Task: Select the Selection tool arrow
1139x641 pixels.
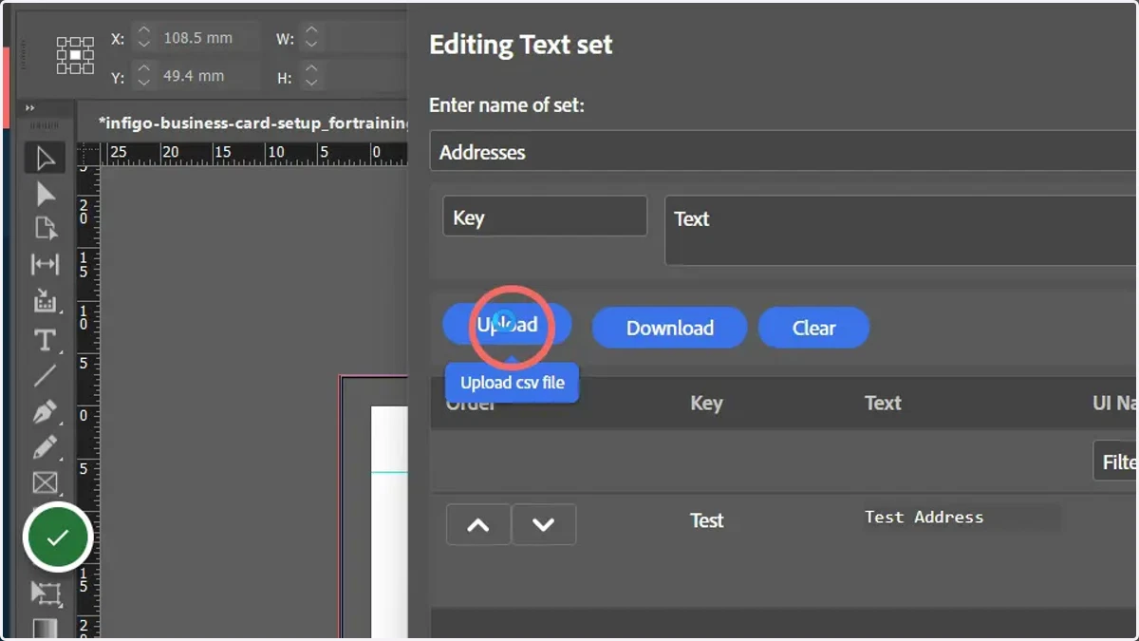Action: (45, 158)
